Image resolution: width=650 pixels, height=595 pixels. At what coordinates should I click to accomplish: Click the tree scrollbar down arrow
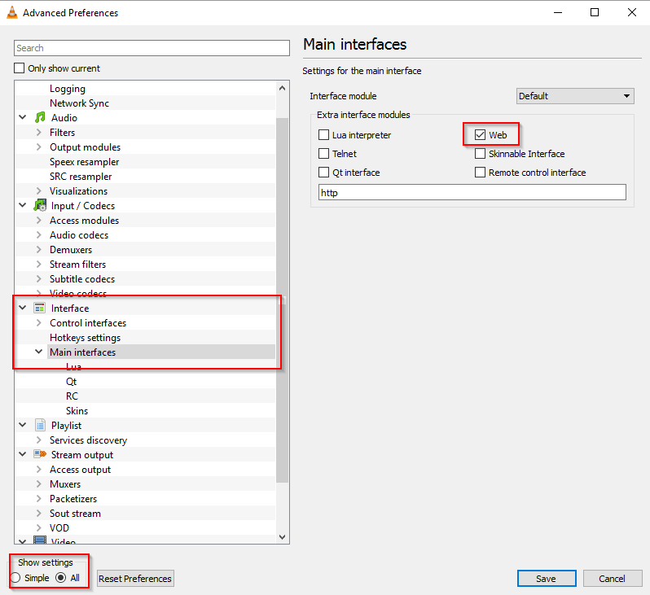(283, 537)
